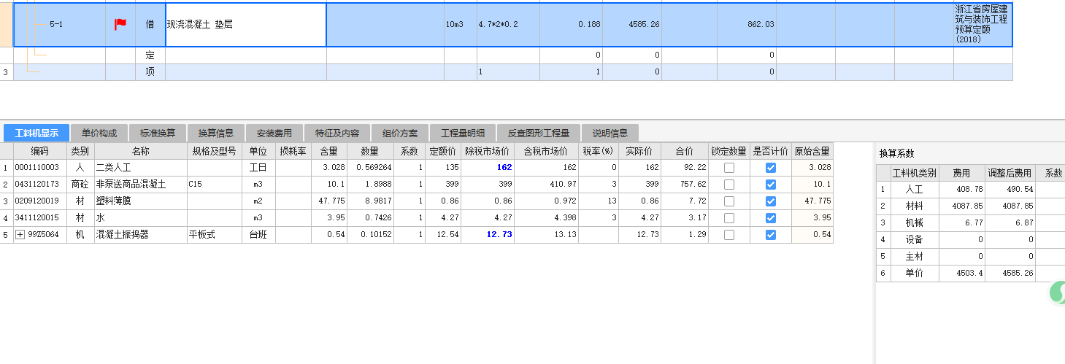Click the 原始含量 column header

(x=812, y=151)
